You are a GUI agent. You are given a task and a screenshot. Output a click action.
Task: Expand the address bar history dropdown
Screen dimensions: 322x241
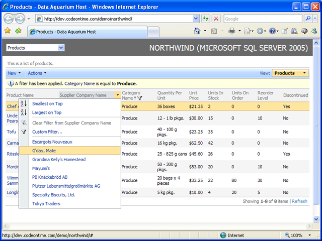[x=196, y=19]
